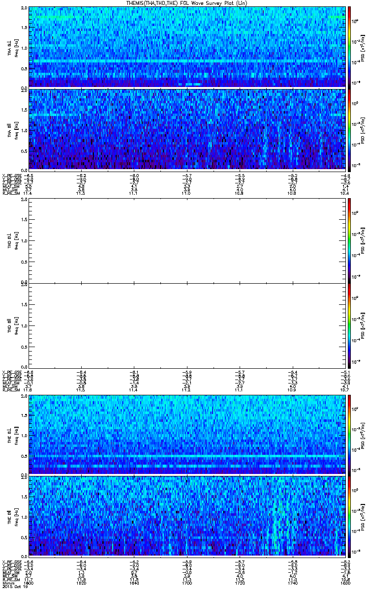369x590 pixels.
Task: Click the THD BII PSD color bar
Action: [x=349, y=325]
